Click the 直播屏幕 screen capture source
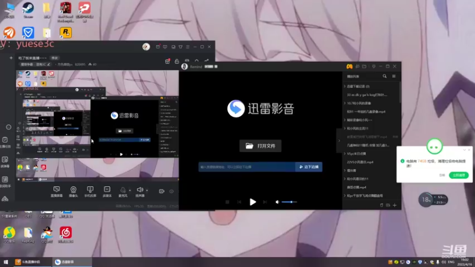475x267 pixels. pyautogui.click(x=56, y=192)
